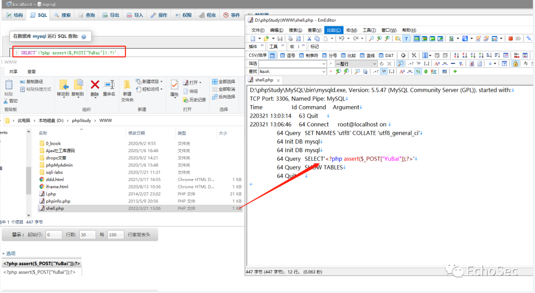The height and width of the screenshot is (293, 535).
Task: Click the Rename icon in Explorer ribbon
Action: 109,84
